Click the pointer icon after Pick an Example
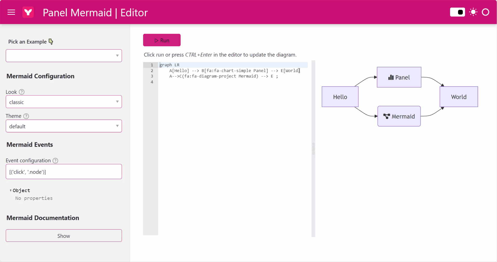Image resolution: width=497 pixels, height=262 pixels. click(51, 41)
